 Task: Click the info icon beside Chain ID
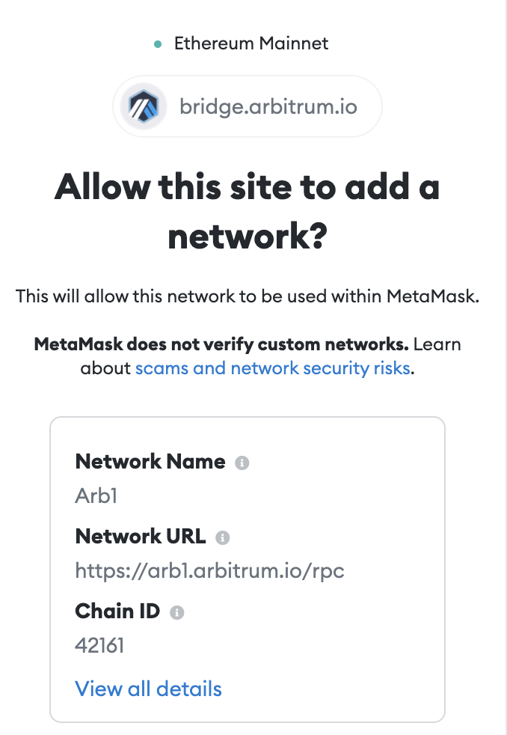click(x=176, y=613)
